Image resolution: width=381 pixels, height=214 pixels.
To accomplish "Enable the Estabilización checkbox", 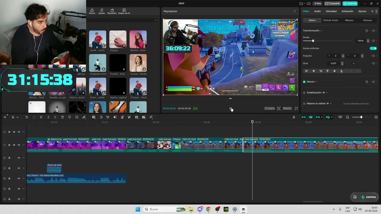I will point(304,93).
